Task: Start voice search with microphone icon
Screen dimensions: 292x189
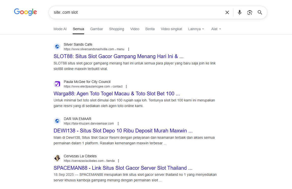Action: pos(239,12)
